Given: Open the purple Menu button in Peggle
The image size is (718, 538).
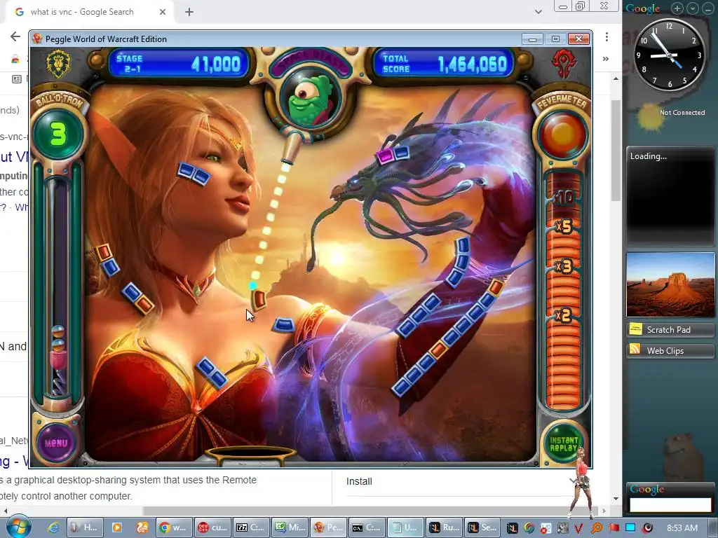Looking at the screenshot, I should point(56,443).
